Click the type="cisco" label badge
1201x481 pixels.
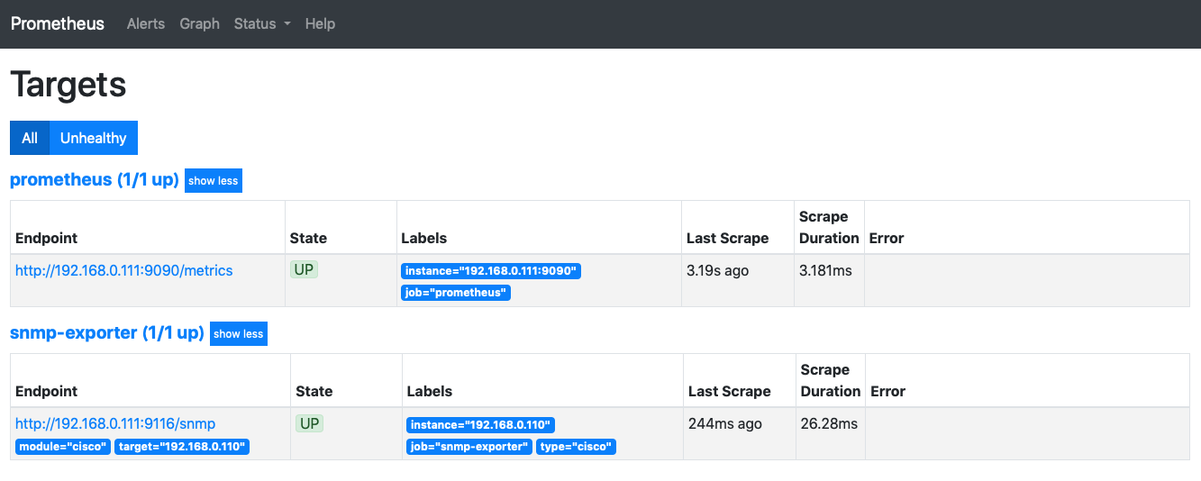tap(577, 446)
